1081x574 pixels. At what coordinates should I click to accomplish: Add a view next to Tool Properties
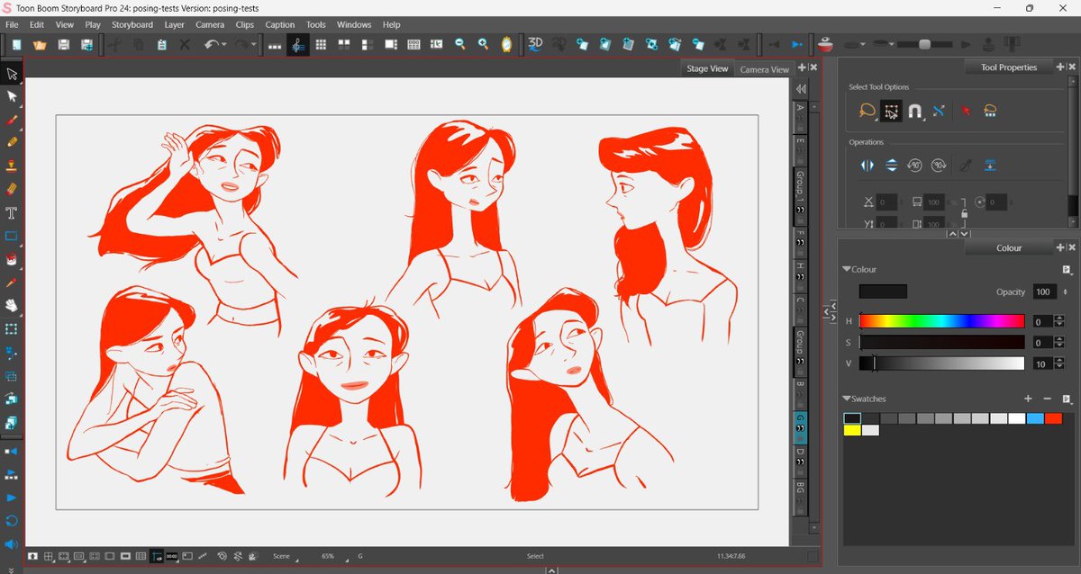[1060, 67]
